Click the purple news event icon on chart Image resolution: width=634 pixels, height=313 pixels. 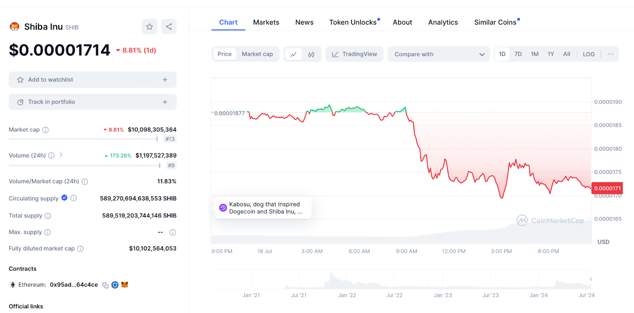[223, 208]
